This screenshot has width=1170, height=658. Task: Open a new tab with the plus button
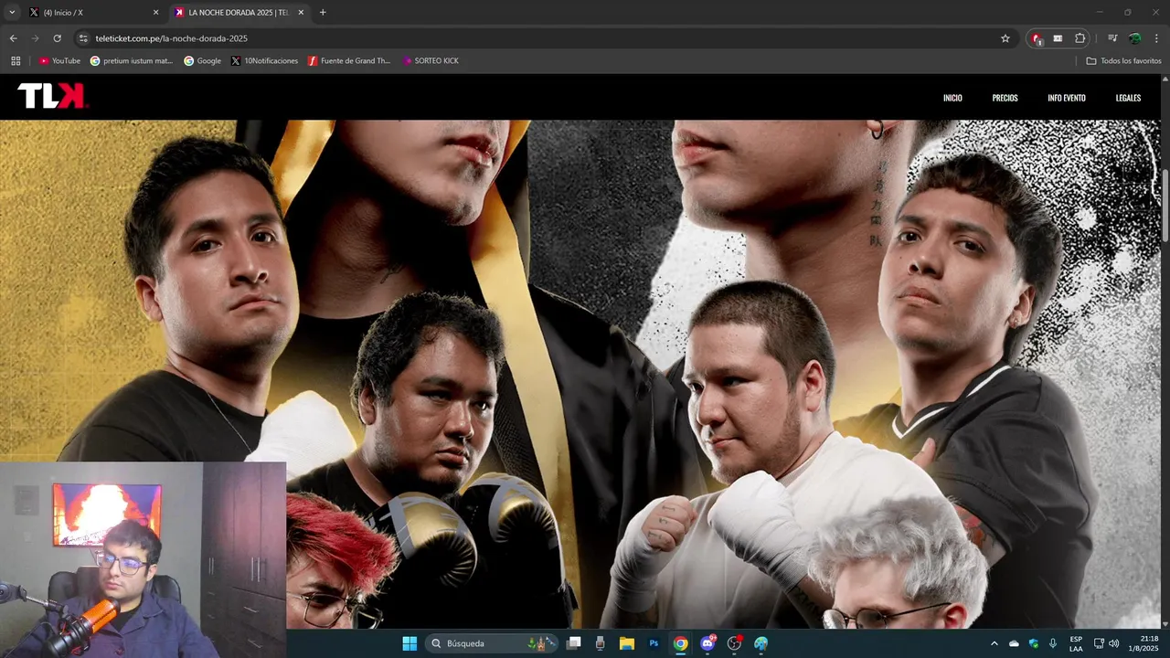tap(323, 13)
